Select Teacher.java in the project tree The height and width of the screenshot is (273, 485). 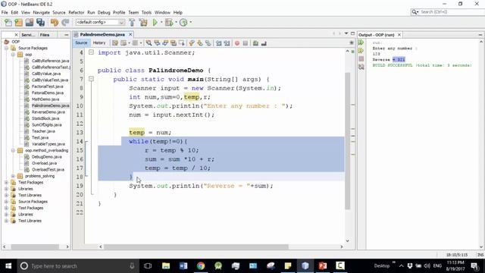click(x=43, y=131)
